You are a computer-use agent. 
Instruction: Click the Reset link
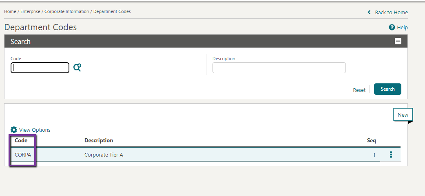(x=359, y=90)
